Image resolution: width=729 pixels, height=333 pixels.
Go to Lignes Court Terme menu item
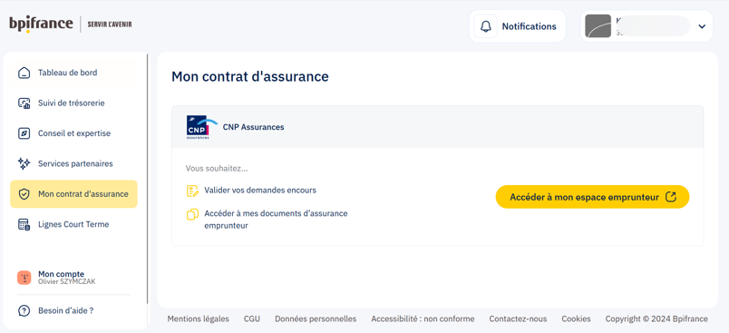(x=73, y=224)
